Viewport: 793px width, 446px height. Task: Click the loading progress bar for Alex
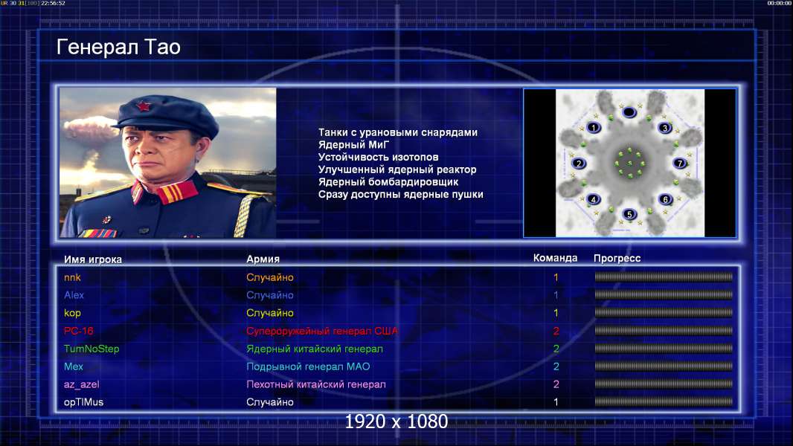(x=664, y=294)
